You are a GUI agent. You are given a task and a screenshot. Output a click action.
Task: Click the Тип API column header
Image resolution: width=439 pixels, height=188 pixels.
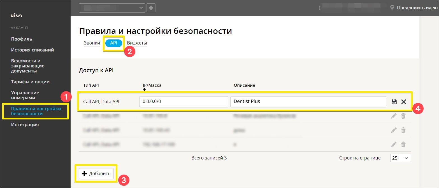point(91,85)
